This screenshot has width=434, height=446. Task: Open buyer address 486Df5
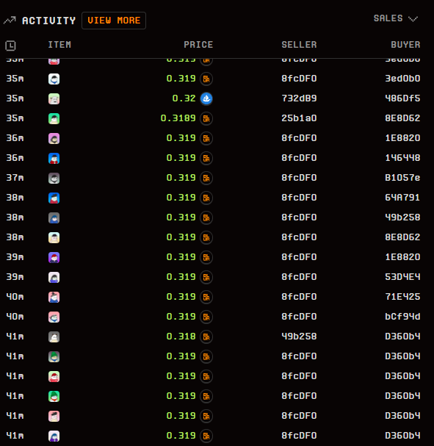(402, 98)
